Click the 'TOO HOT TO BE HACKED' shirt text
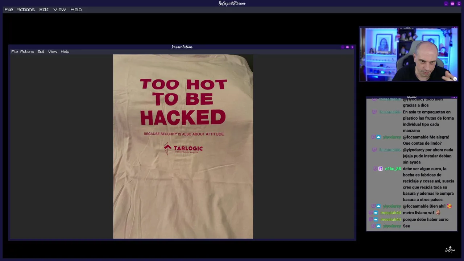Screen dimensions: 464x261 [183, 102]
